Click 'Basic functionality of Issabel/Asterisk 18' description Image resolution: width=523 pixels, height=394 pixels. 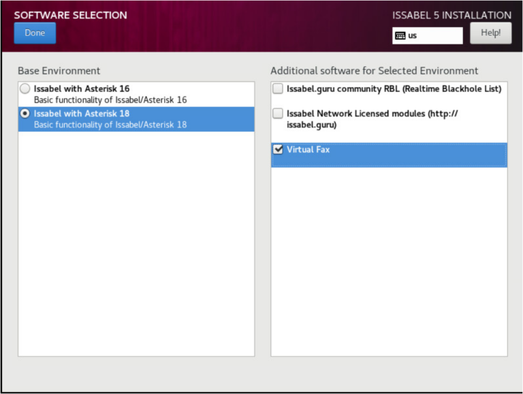(x=110, y=125)
